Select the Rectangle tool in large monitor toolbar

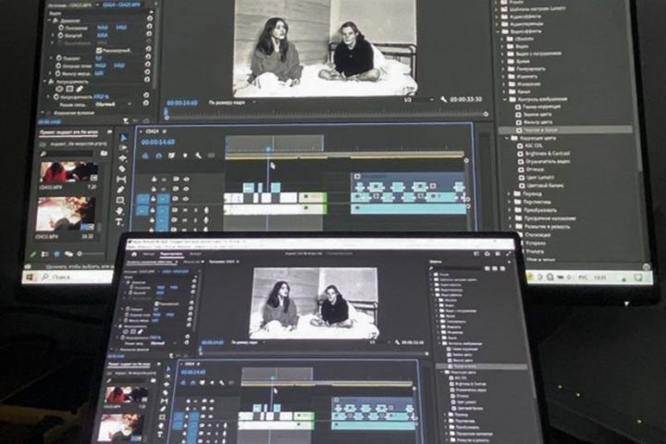pos(120,200)
